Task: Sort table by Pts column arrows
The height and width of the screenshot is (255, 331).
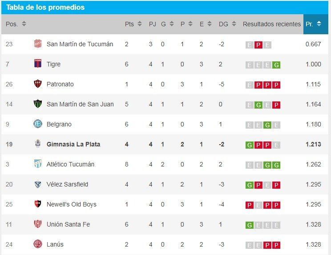Action: (x=140, y=24)
